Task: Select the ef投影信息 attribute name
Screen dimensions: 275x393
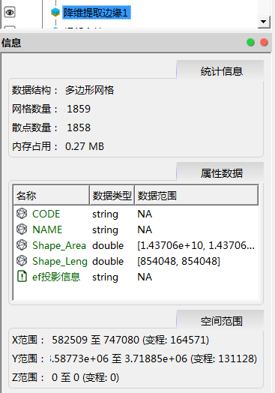Action: point(56,277)
